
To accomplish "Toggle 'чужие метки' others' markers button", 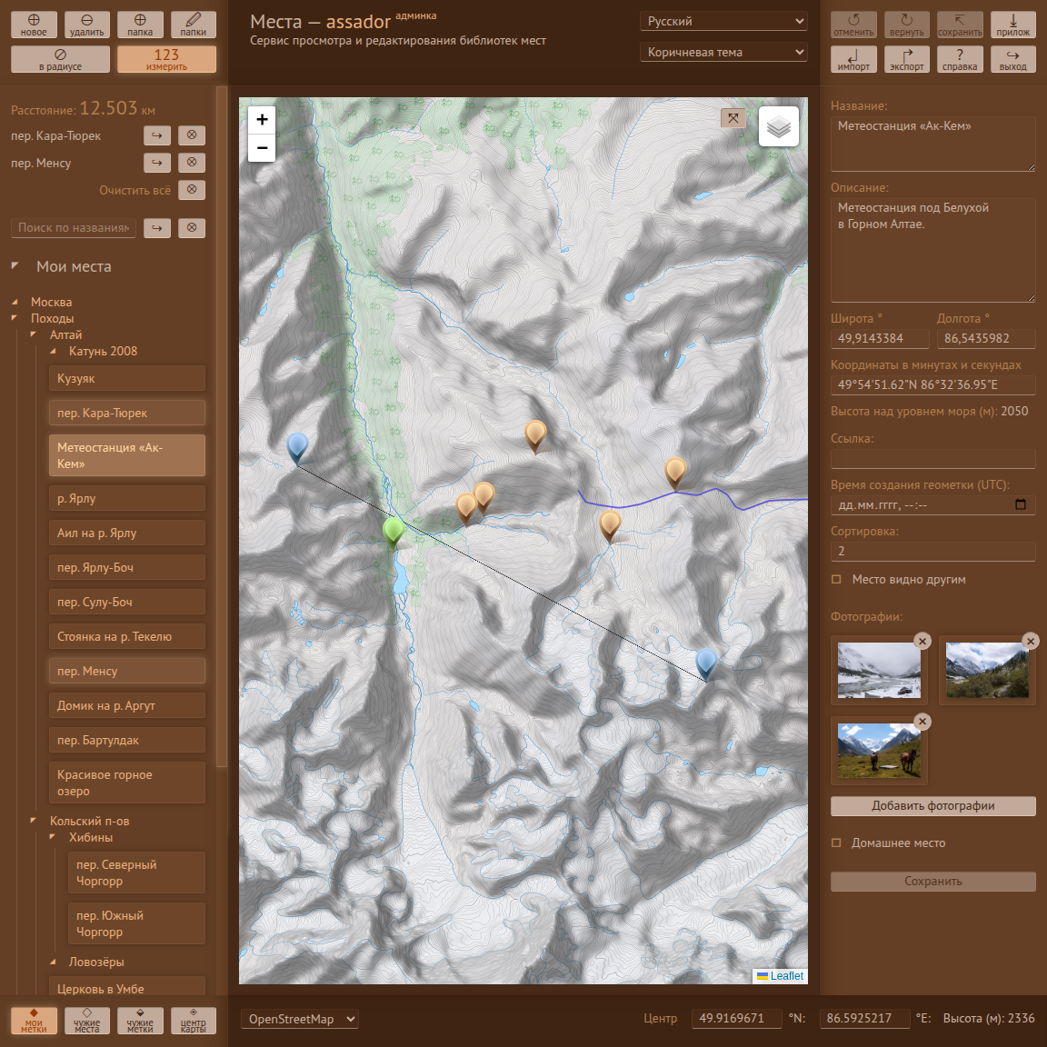I will coord(140,1021).
